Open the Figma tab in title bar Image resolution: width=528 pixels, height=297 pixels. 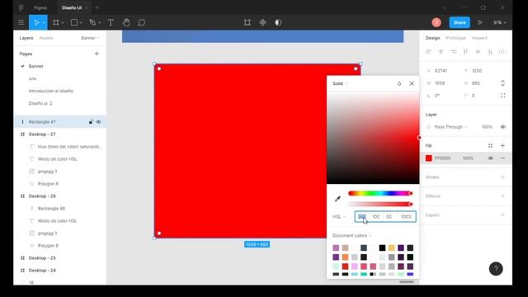[x=40, y=7]
